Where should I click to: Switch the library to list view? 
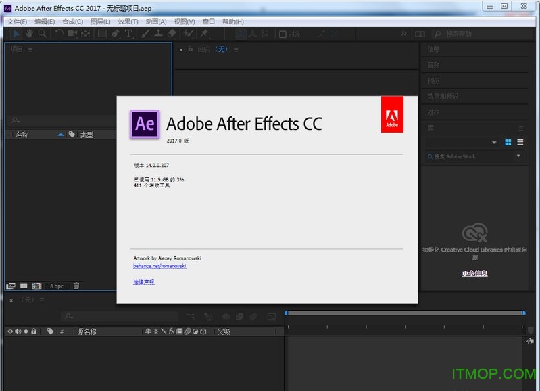(520, 142)
